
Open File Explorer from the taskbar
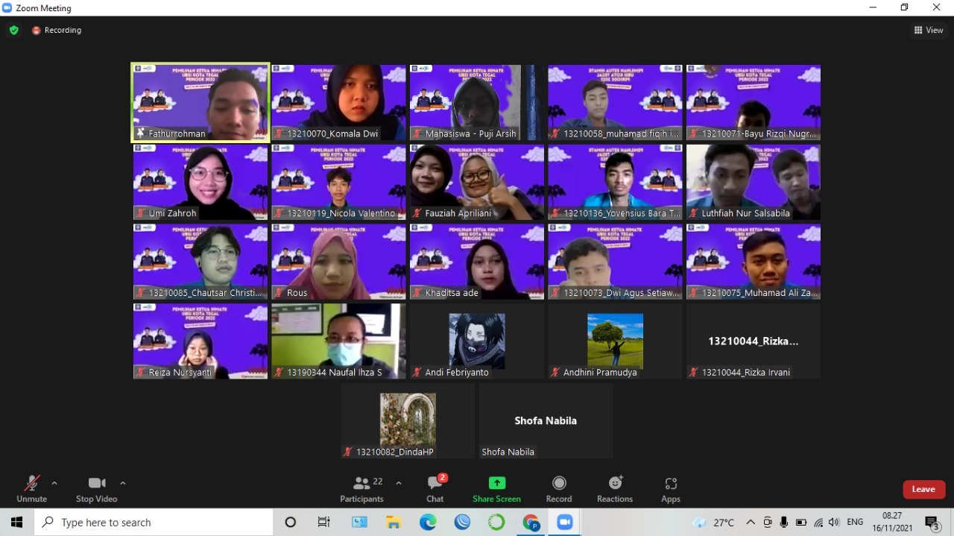tap(394, 523)
